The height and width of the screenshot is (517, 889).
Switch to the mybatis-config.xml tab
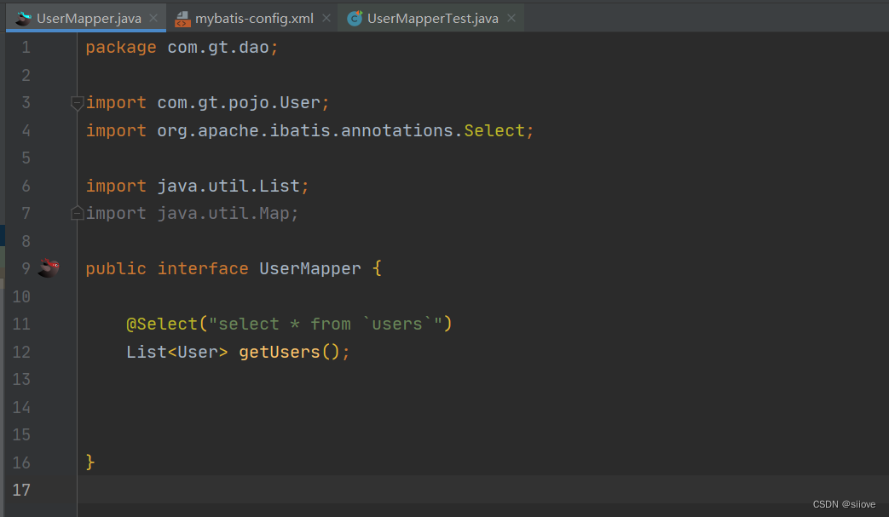(254, 18)
